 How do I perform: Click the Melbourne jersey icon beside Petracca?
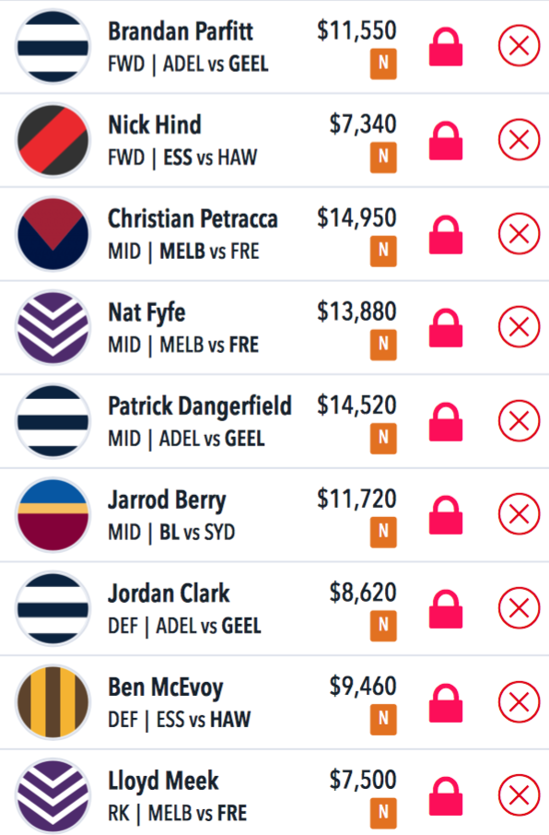coord(53,234)
